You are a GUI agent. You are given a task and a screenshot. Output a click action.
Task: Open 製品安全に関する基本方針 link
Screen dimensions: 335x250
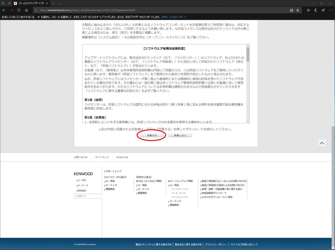pos(188,244)
